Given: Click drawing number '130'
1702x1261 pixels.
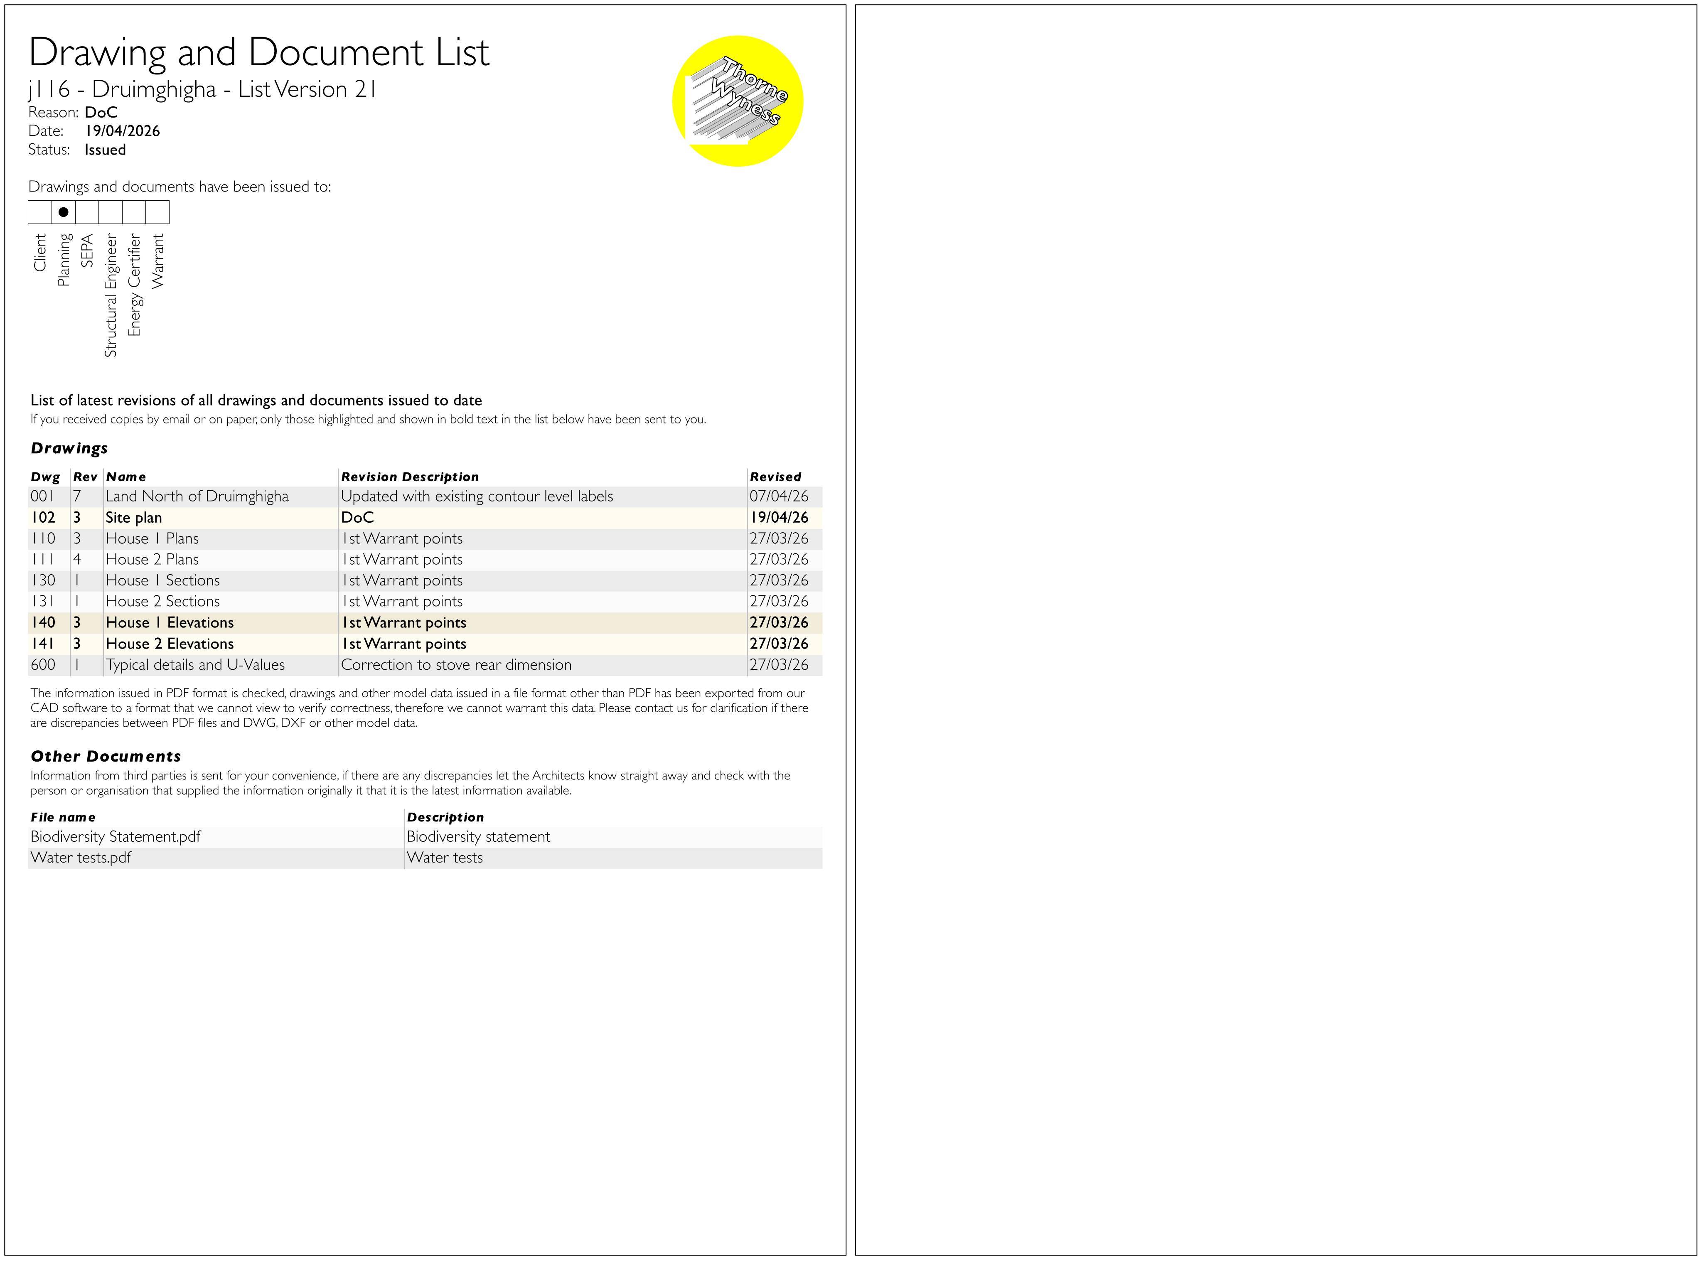Looking at the screenshot, I should [x=43, y=580].
